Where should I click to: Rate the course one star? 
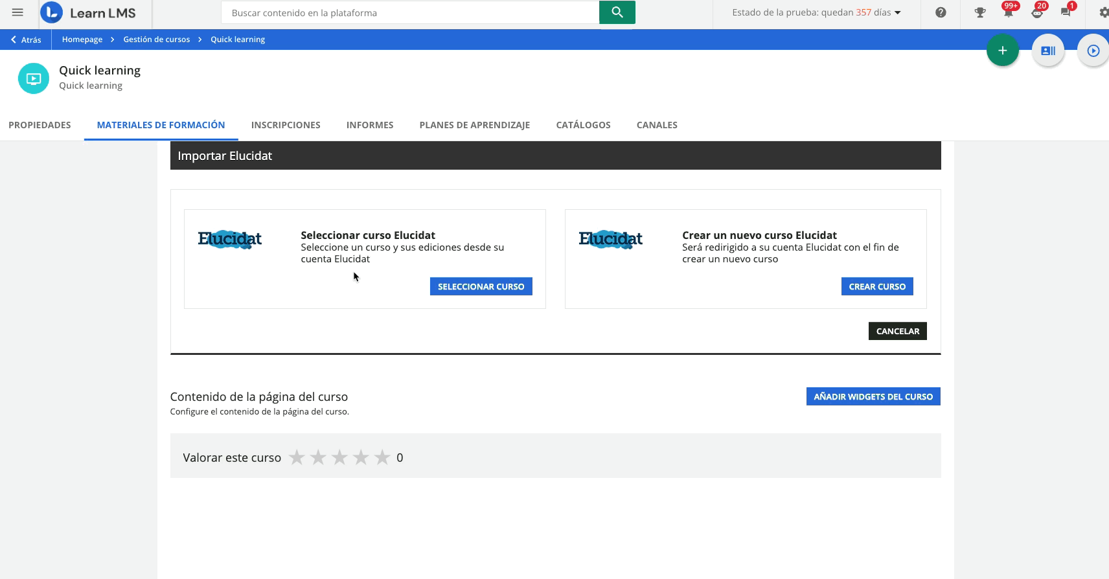coord(297,457)
